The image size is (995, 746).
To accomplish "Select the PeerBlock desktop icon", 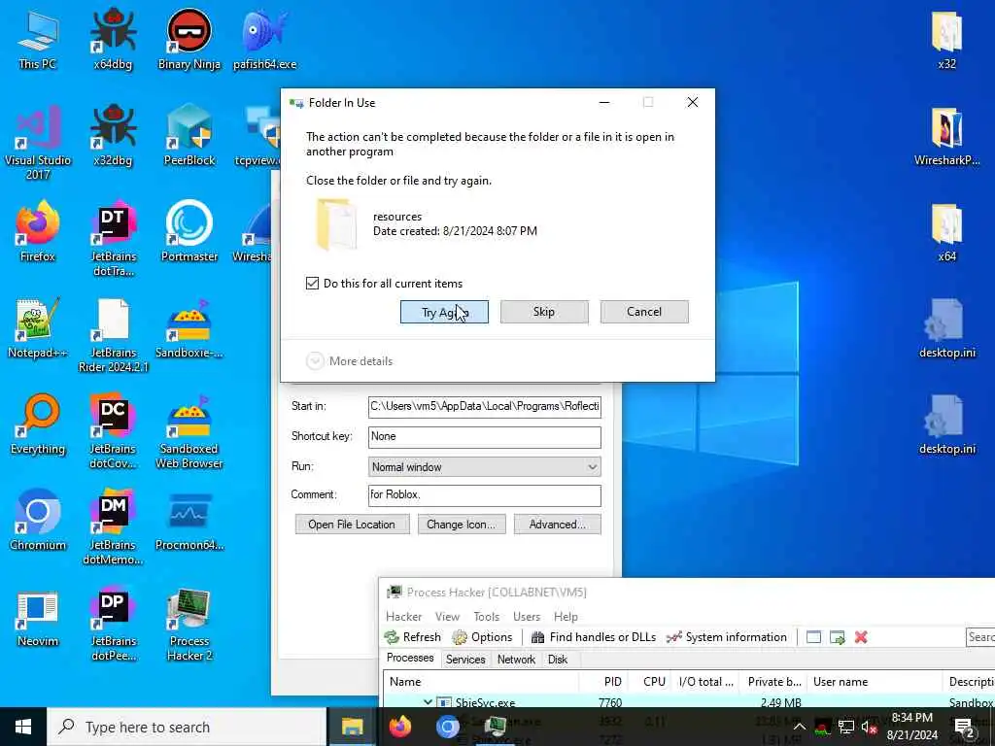I will pyautogui.click(x=189, y=136).
